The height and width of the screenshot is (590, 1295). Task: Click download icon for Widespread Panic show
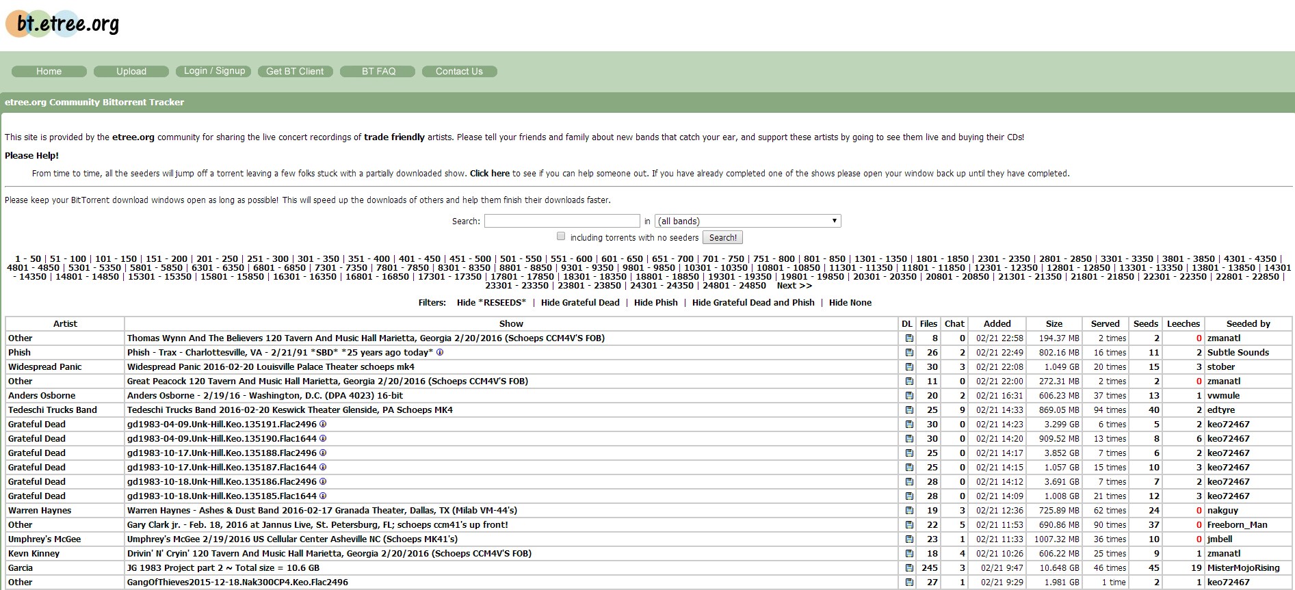pos(908,367)
